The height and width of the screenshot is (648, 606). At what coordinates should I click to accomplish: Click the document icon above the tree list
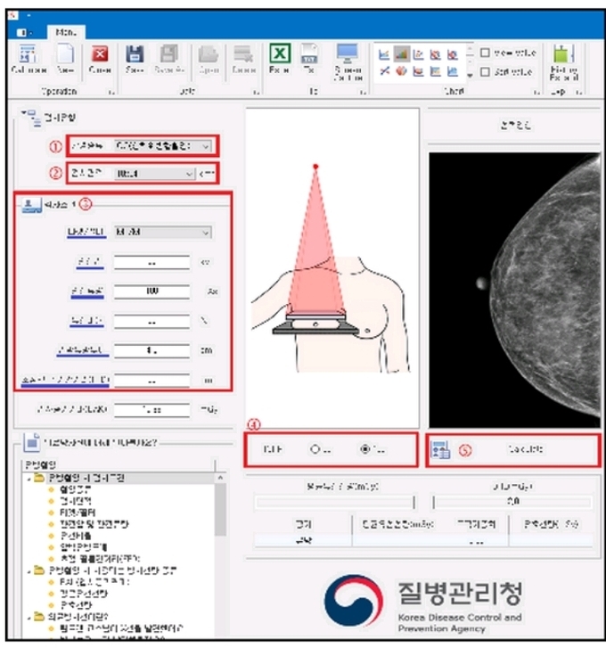tap(32, 442)
